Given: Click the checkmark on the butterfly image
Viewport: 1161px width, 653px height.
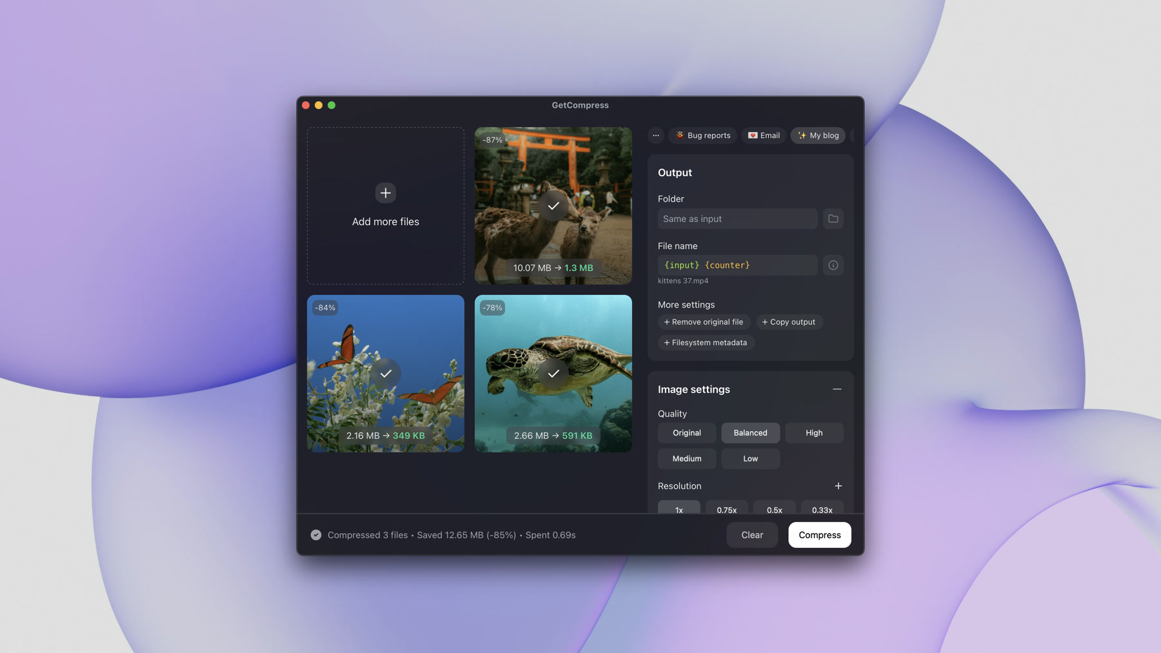Looking at the screenshot, I should click(x=385, y=374).
